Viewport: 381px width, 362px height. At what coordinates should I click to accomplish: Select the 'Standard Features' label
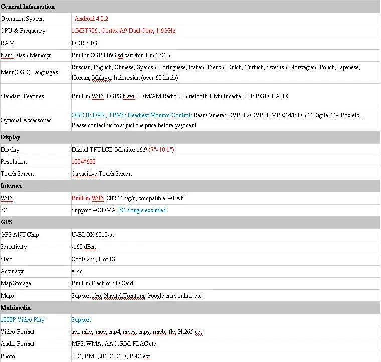(x=22, y=96)
